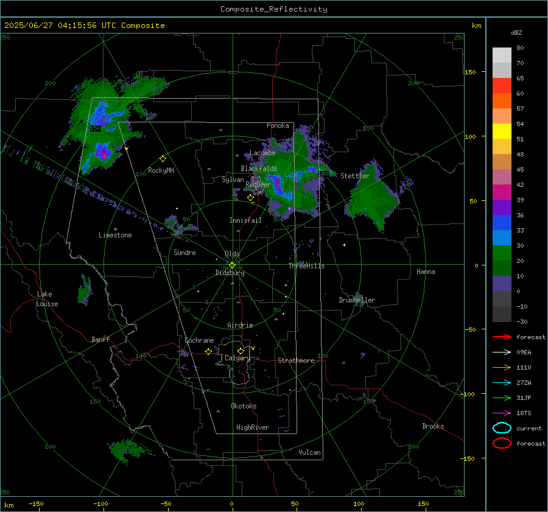Click the ThreeHills label
548x512 pixels.
click(x=306, y=266)
